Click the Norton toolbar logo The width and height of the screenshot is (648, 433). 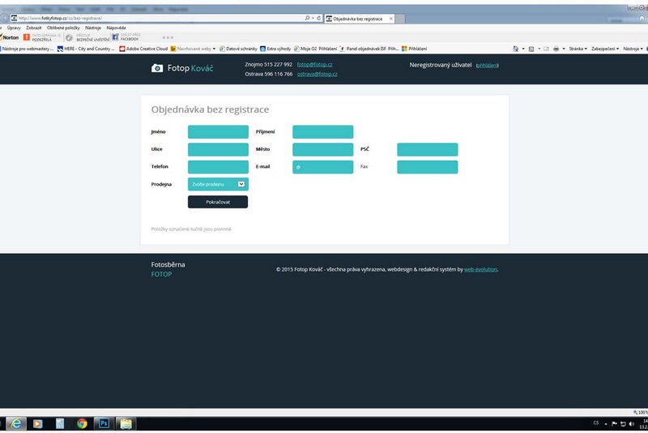tap(11, 37)
